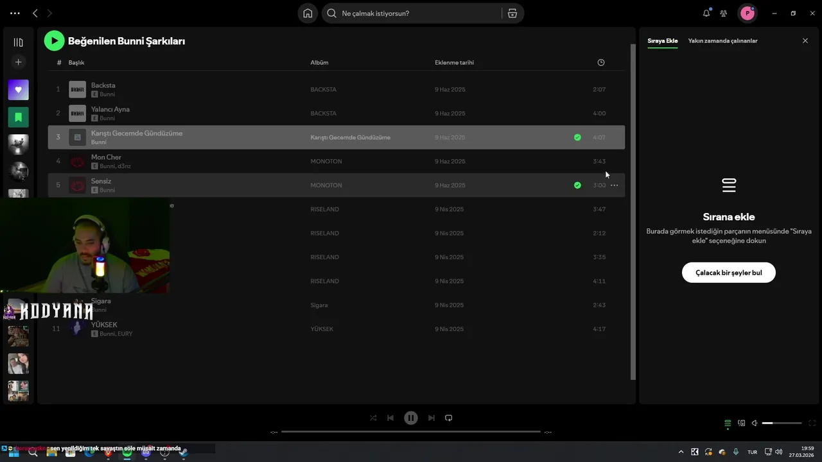Expand Your Library sidebar
822x462 pixels.
pos(18,42)
